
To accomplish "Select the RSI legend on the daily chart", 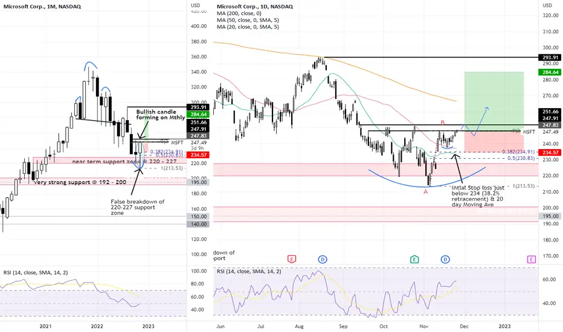I will tap(249, 272).
